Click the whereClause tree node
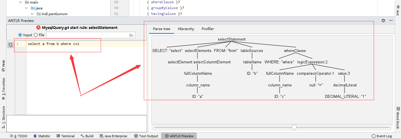Screen dimensions: 401x139 point(295,51)
